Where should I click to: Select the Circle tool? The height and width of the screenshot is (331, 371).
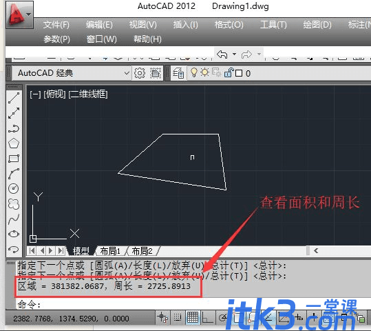click(14, 189)
